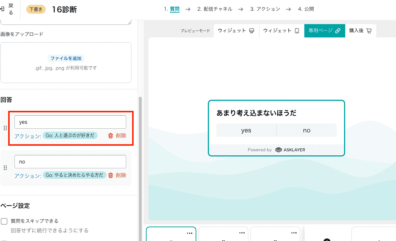
Task: Click the no button in the preview card
Action: pyautogui.click(x=306, y=130)
